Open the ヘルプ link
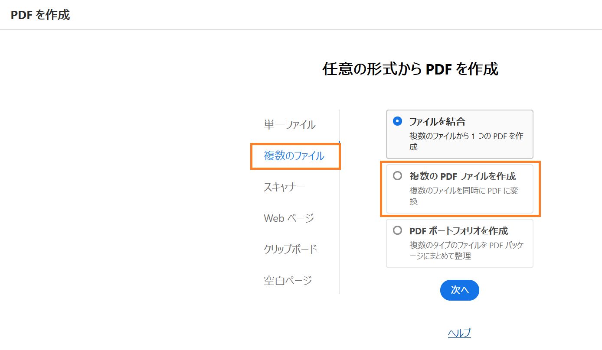The image size is (602, 350). click(459, 333)
